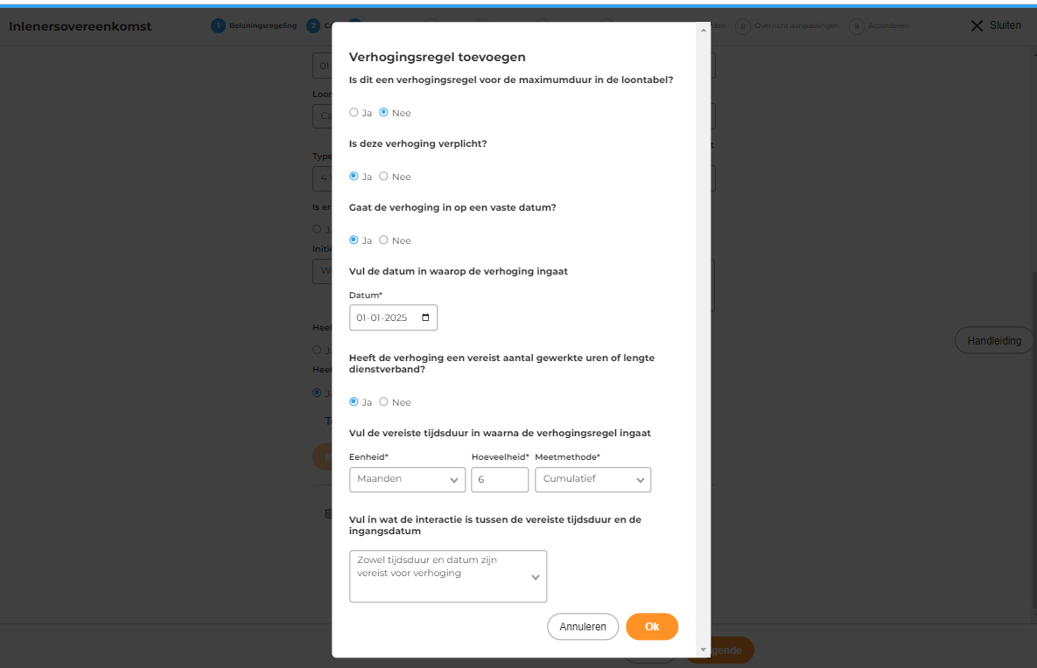Click the dialog scrollbar down arrow
The width and height of the screenshot is (1037, 668).
[704, 650]
